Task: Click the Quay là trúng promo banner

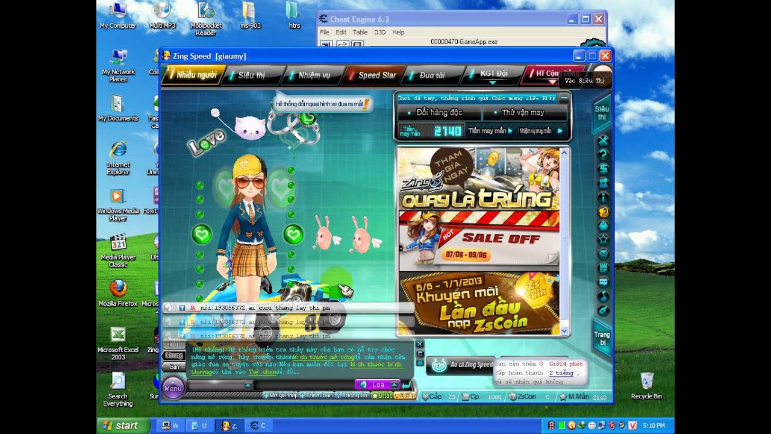Action: click(479, 178)
